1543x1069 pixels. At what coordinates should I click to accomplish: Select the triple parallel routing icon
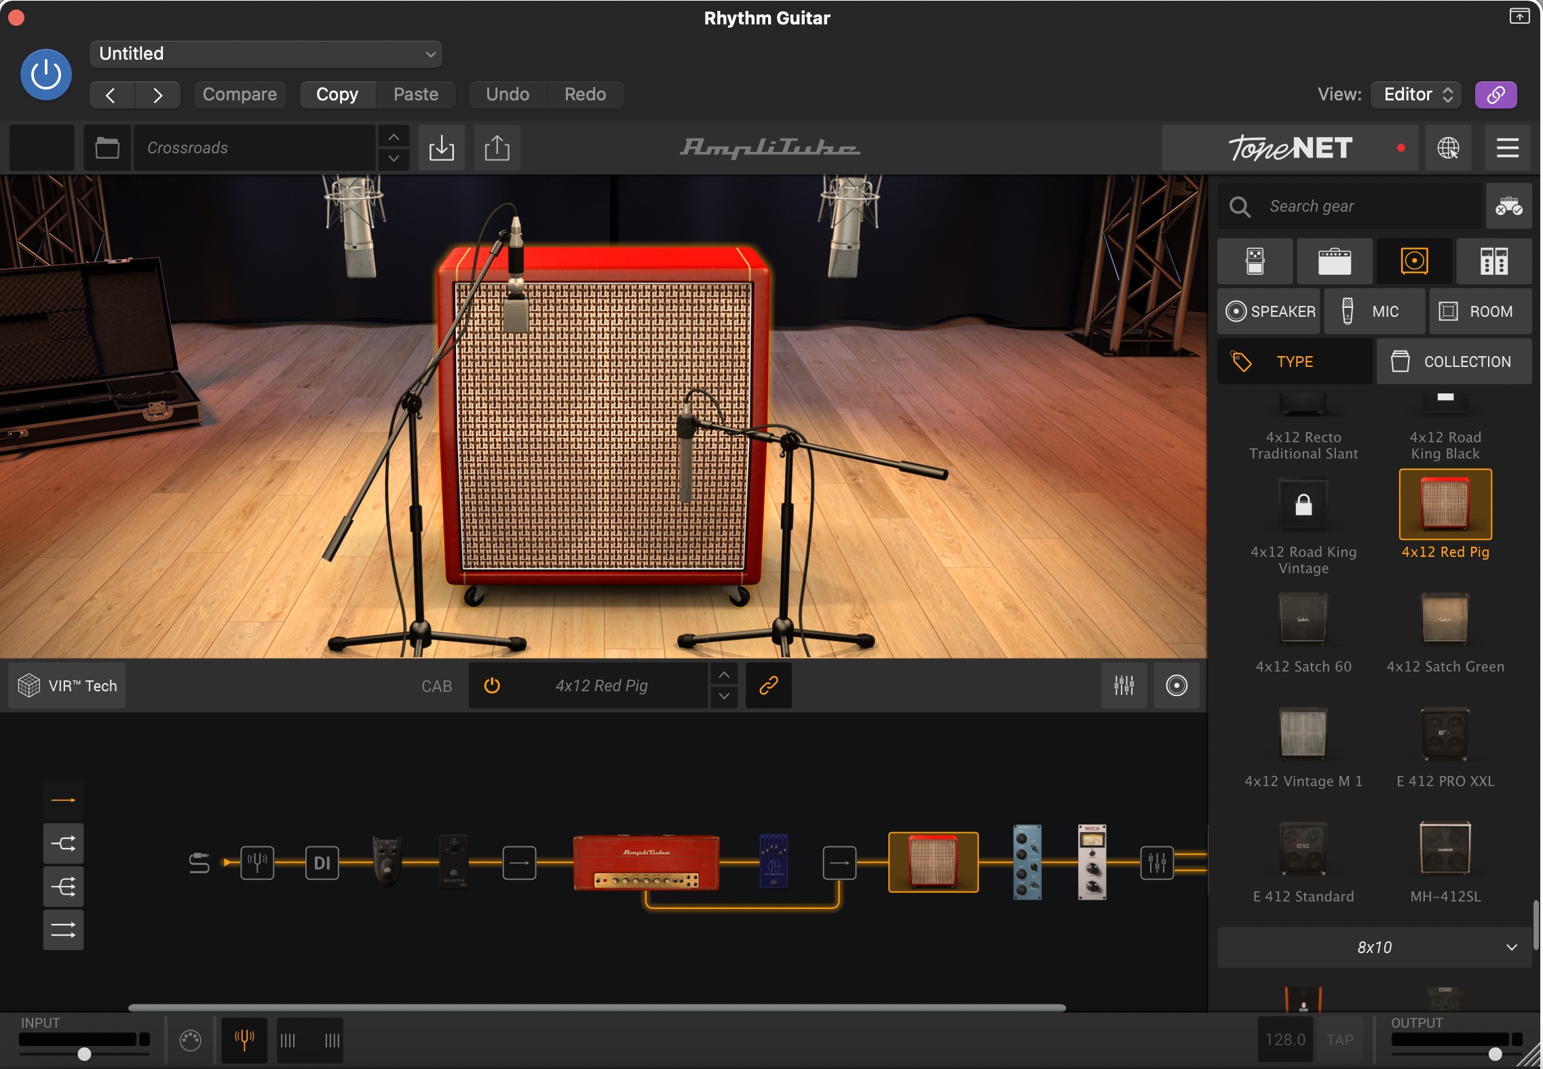(x=63, y=929)
